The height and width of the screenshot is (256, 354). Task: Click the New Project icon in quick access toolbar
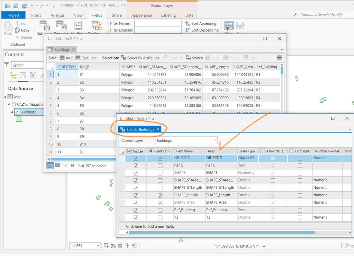click(x=7, y=6)
